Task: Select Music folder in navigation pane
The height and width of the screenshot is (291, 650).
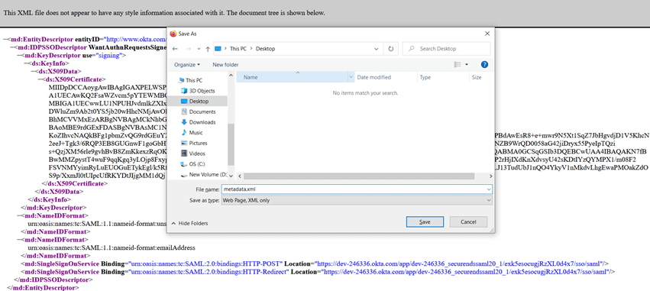Action: (192, 133)
